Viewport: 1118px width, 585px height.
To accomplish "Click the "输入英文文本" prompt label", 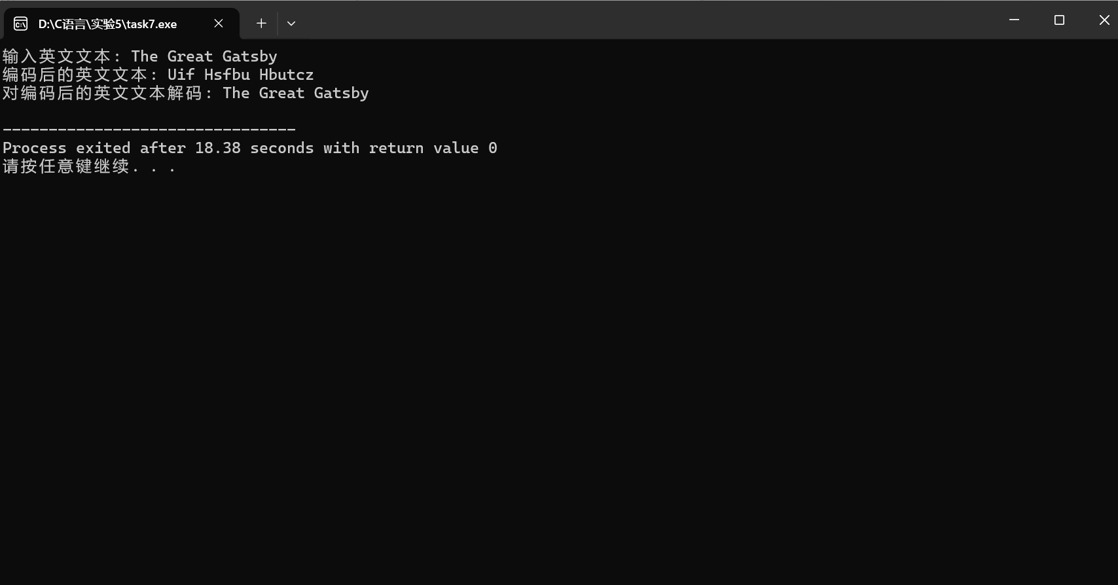I will coord(56,56).
